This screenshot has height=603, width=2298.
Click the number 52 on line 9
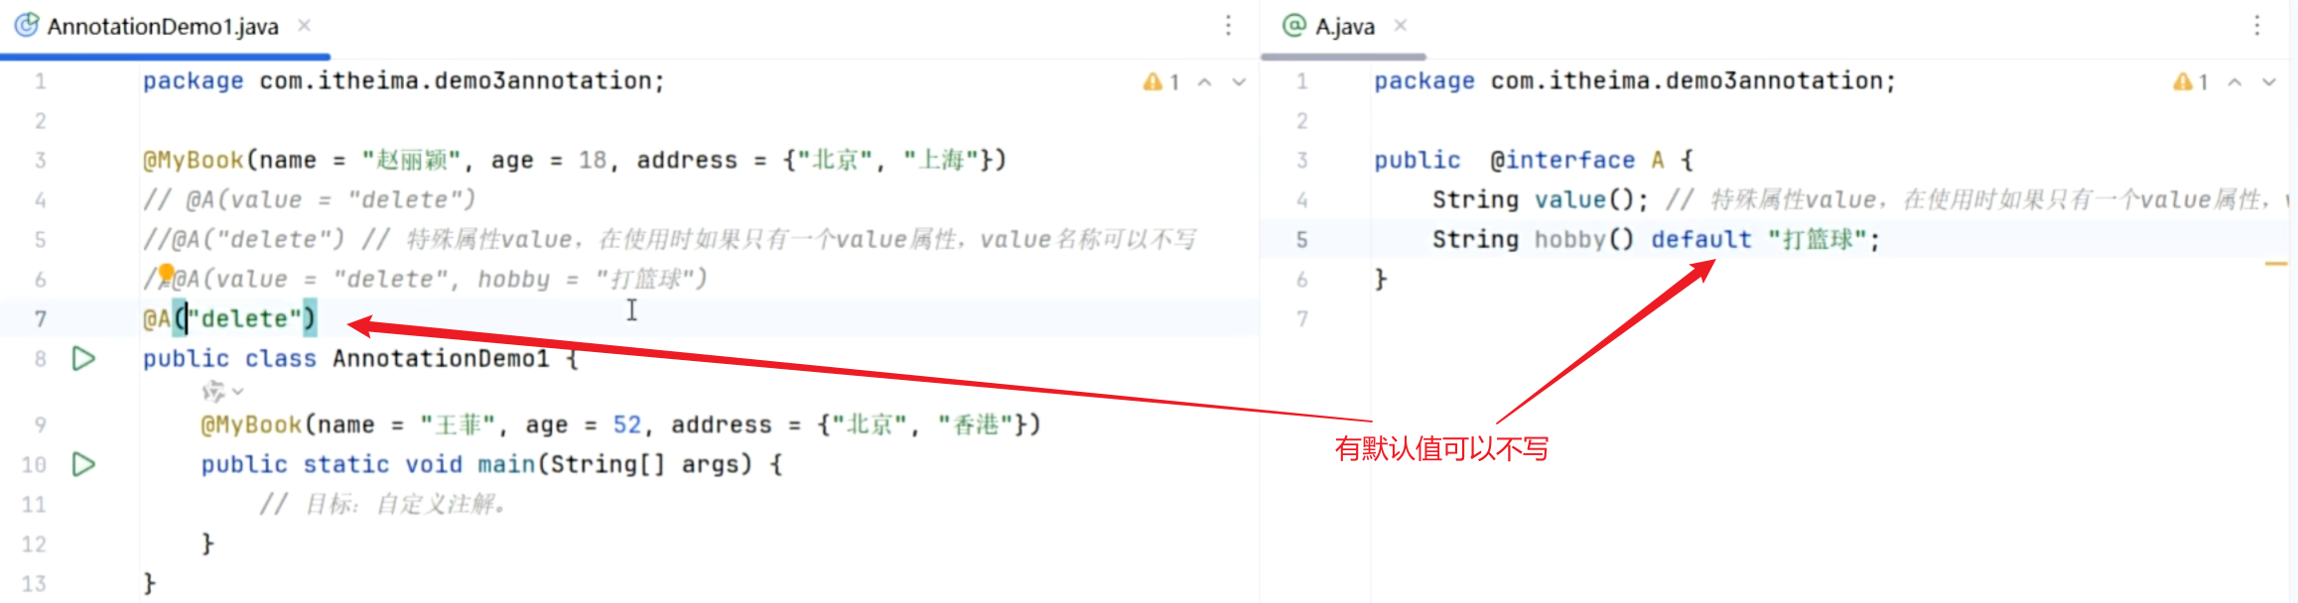point(627,424)
